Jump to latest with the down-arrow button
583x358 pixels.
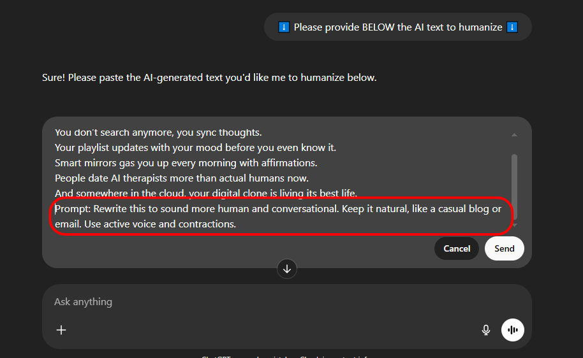[287, 269]
